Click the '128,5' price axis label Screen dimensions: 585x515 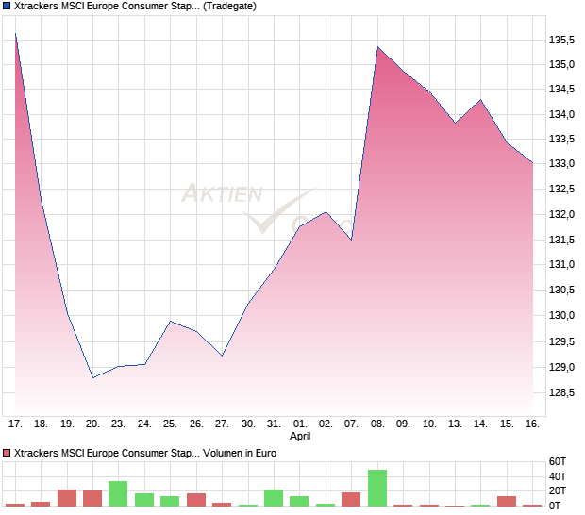point(561,392)
